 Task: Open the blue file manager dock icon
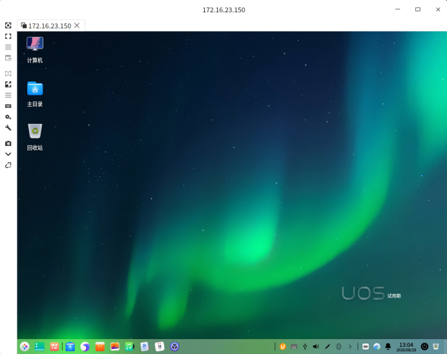tap(70, 347)
